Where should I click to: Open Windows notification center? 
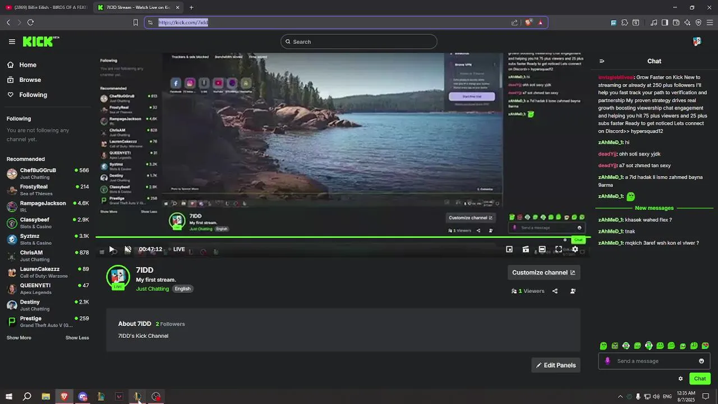point(706,397)
